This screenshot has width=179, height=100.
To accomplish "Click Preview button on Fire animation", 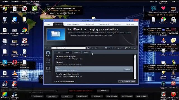I will pyautogui.click(x=128, y=69).
